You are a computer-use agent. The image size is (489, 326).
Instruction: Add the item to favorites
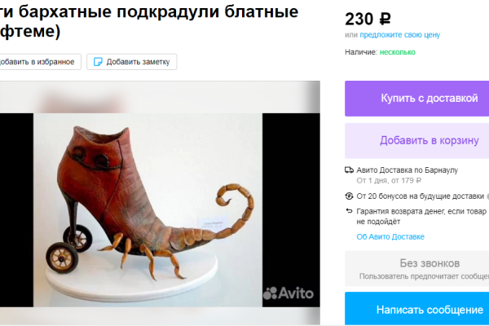tap(38, 62)
